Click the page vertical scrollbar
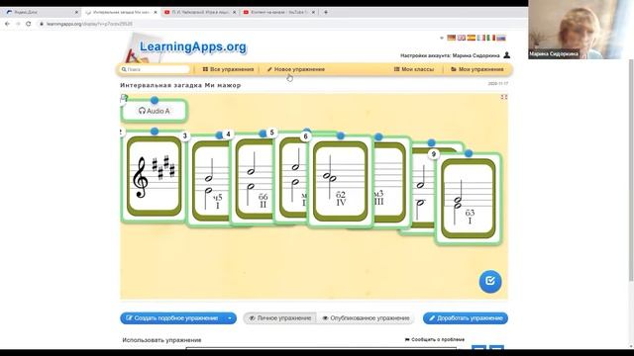Image resolution: width=634 pixels, height=356 pixels. [x=631, y=169]
